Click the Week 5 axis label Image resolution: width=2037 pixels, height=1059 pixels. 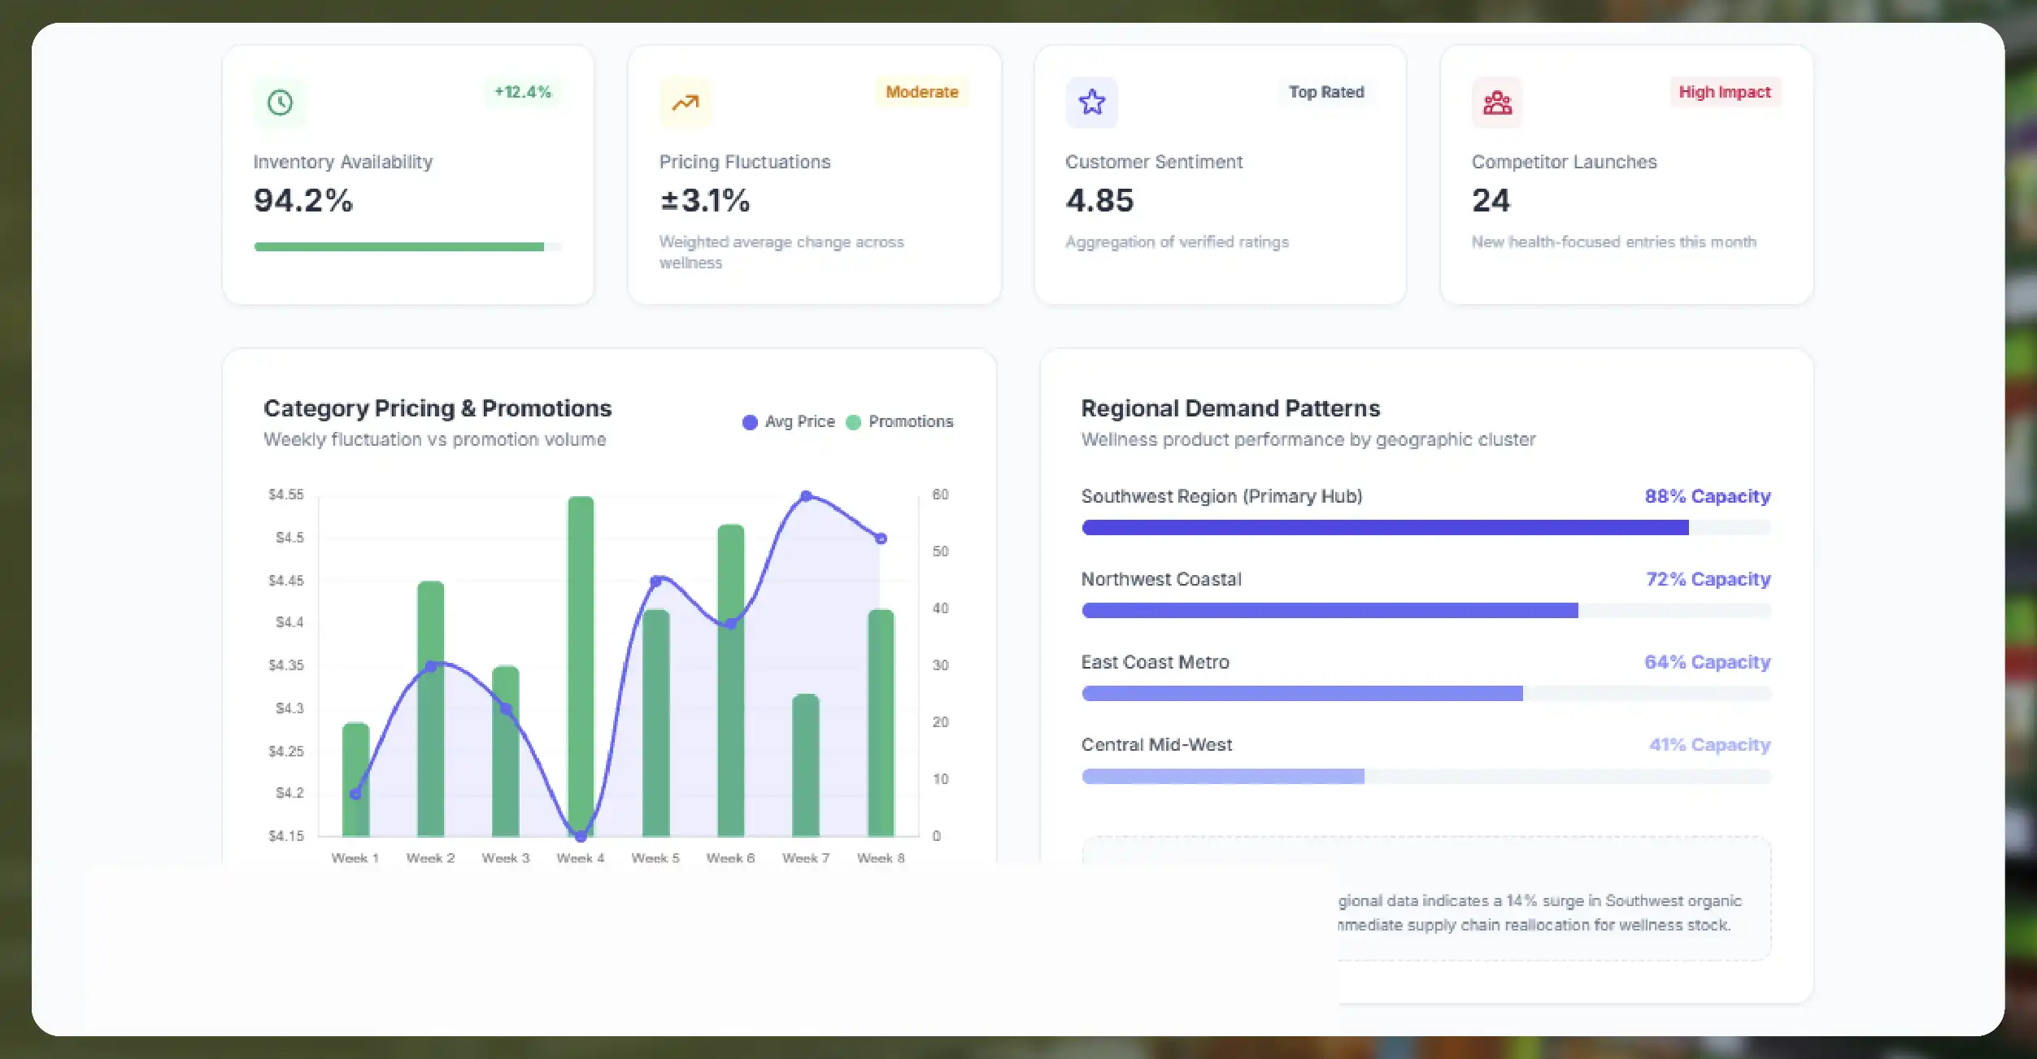pos(655,858)
